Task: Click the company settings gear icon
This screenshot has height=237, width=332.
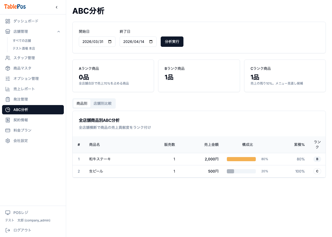Action: point(8,141)
